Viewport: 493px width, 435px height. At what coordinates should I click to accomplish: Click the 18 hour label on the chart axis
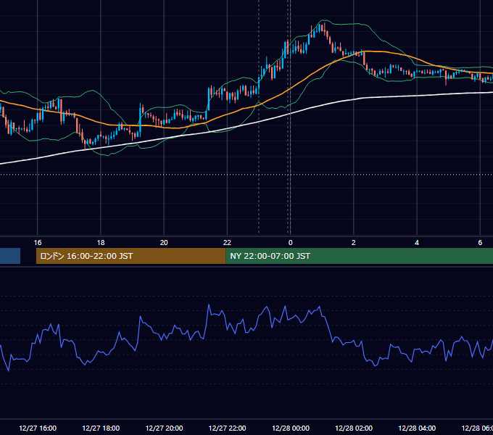tap(101, 243)
